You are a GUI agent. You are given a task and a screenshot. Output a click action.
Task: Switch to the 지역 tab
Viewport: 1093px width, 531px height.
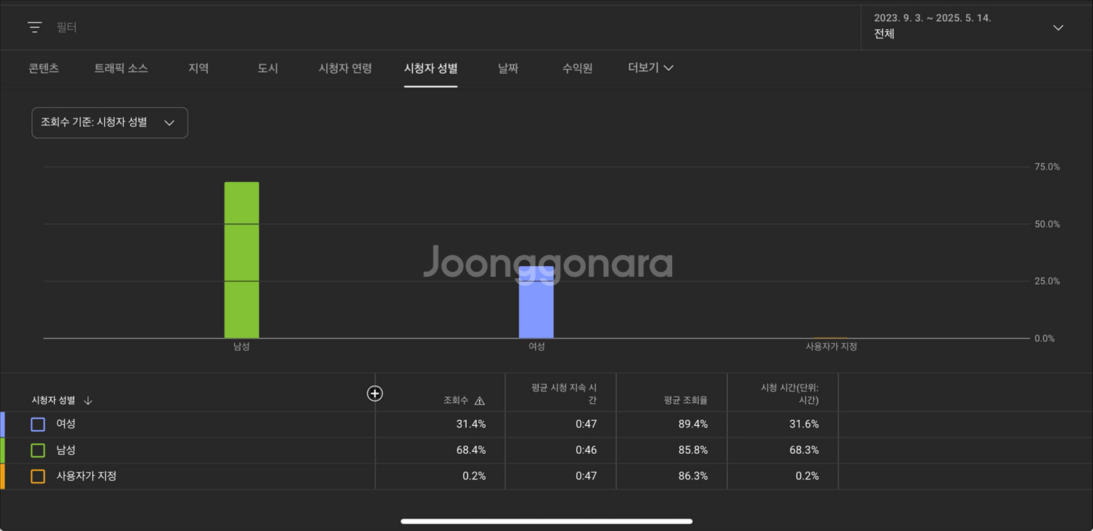(198, 69)
